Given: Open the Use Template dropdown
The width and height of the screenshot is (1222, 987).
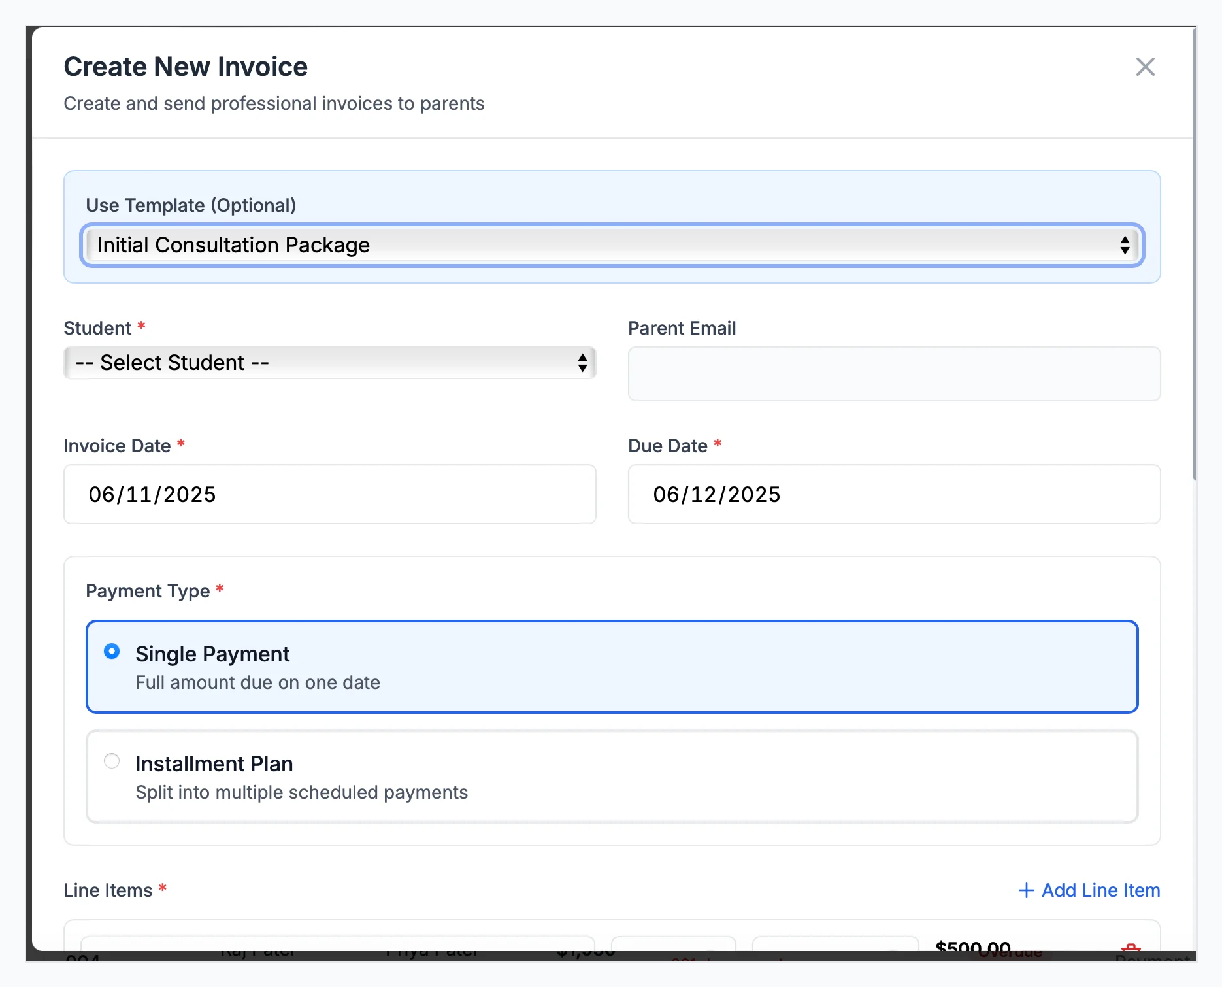Looking at the screenshot, I should point(611,245).
